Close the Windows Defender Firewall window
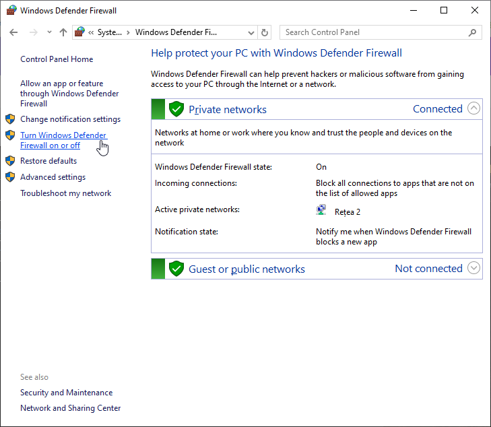Screen dimensions: 491x427 475,10
